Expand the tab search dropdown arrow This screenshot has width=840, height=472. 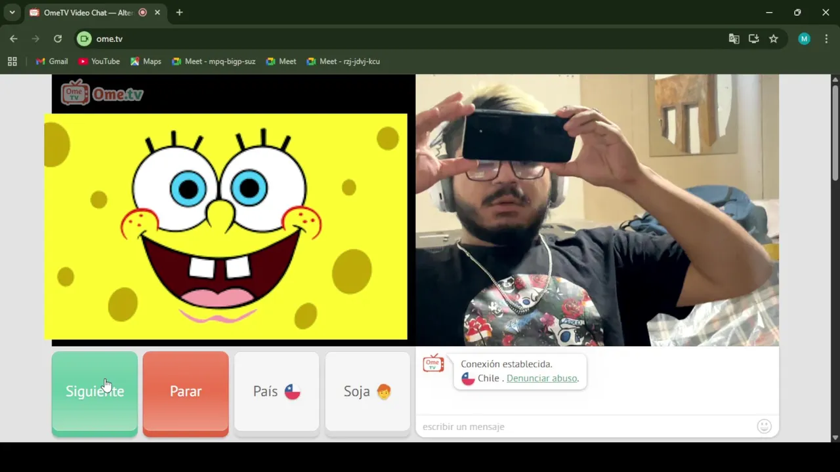point(12,12)
